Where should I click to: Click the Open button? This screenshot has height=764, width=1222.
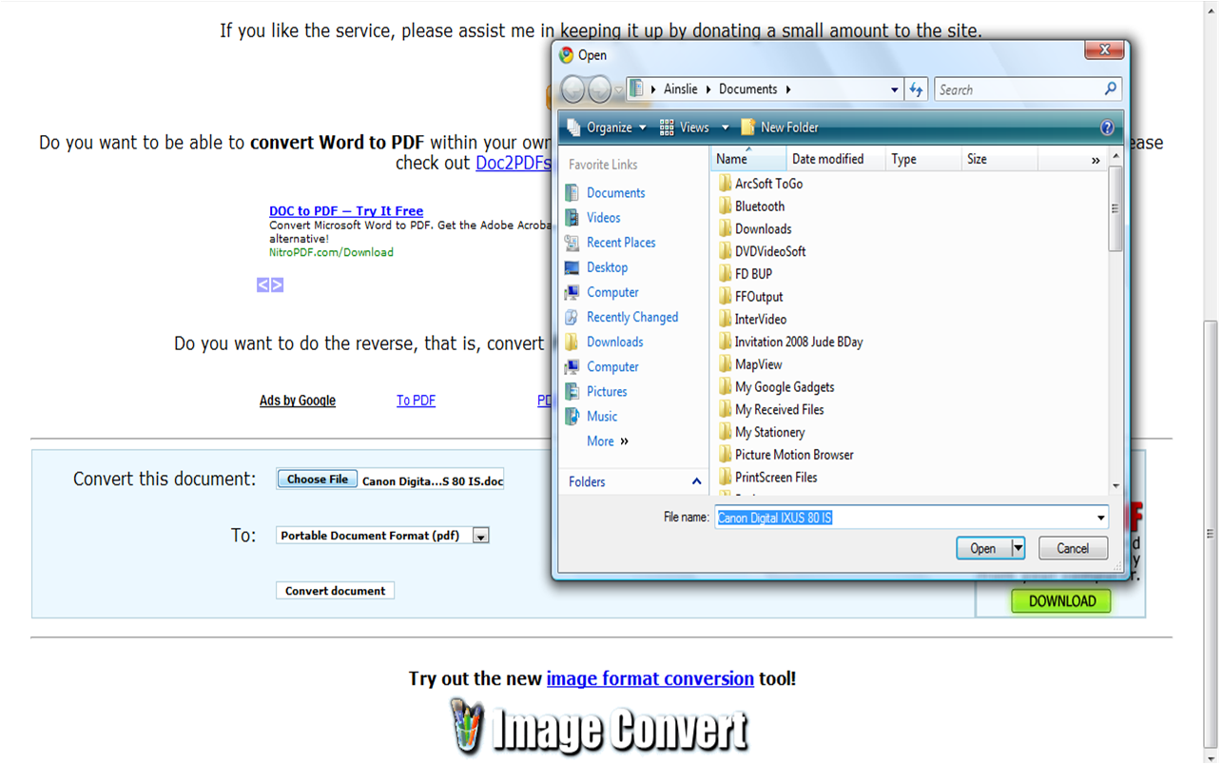click(x=983, y=548)
